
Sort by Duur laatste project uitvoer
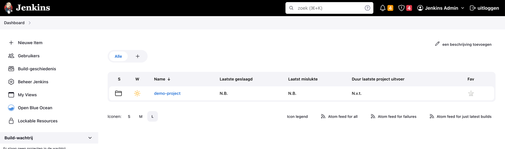tap(378, 79)
